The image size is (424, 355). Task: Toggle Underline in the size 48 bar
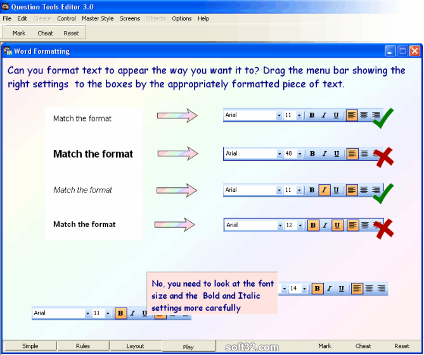337,154
